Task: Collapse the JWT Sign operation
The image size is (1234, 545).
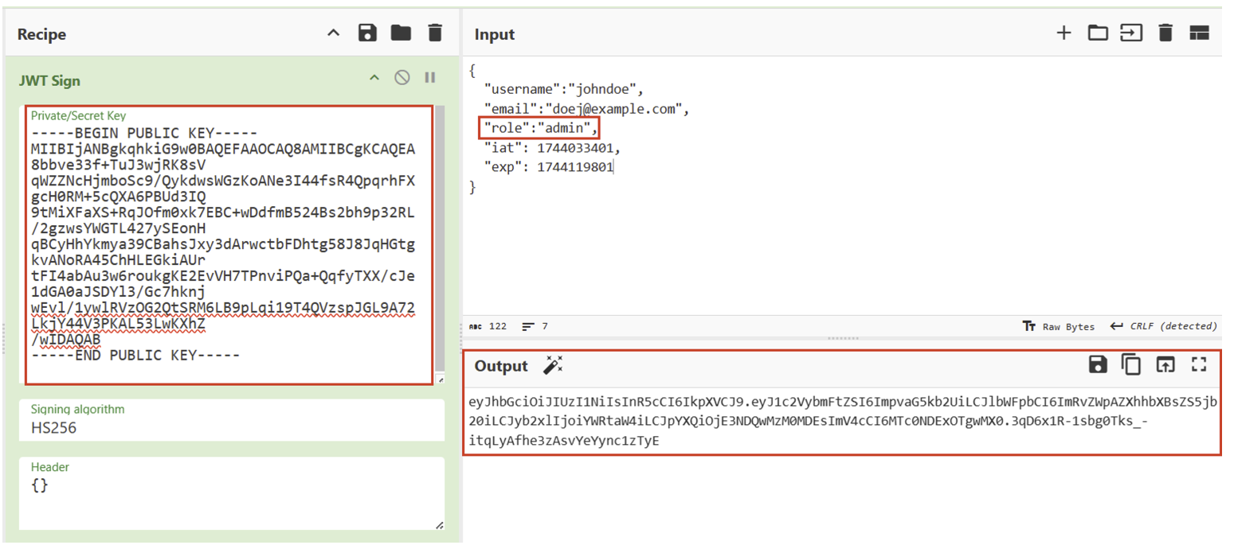Action: pos(373,77)
